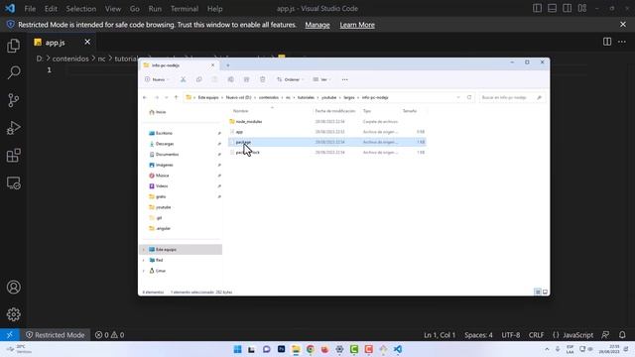Click the feedback icon in VS Code status bar

click(x=605, y=335)
